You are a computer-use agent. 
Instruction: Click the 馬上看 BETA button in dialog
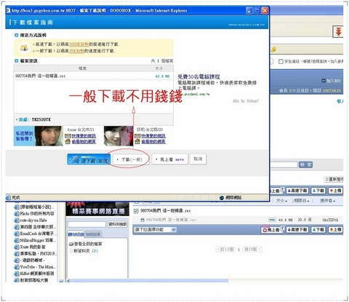coord(170,159)
